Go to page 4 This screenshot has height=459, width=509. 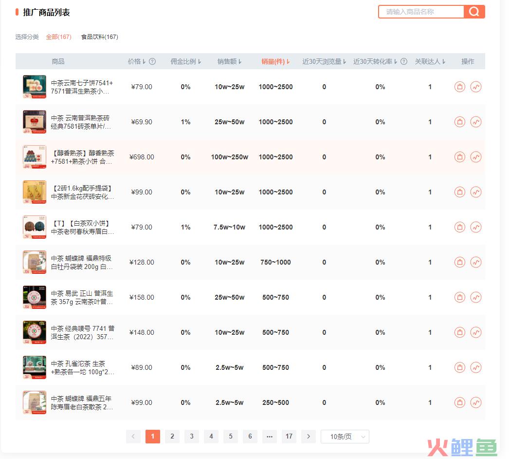pos(211,436)
